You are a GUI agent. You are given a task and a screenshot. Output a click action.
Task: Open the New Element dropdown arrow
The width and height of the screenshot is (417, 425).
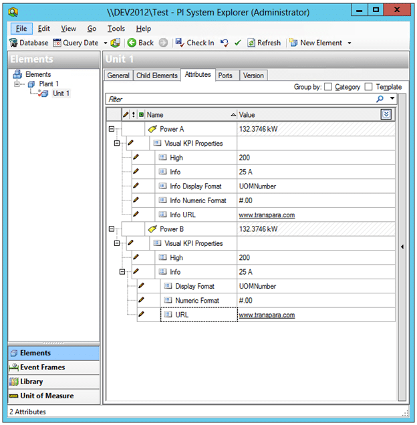coord(349,43)
